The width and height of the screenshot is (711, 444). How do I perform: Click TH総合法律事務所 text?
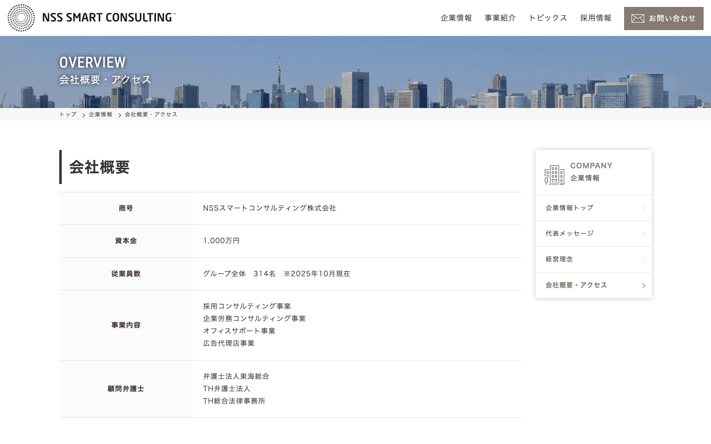[x=234, y=401]
